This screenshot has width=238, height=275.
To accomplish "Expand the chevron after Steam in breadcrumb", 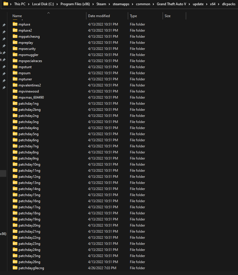I will coord(109,4).
